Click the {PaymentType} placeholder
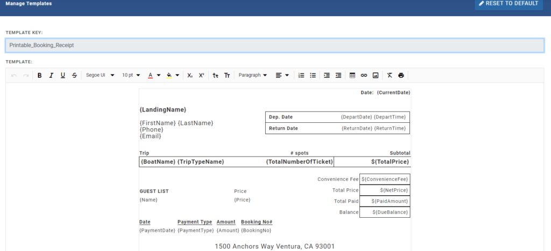The height and width of the screenshot is (251, 551). [x=196, y=230]
